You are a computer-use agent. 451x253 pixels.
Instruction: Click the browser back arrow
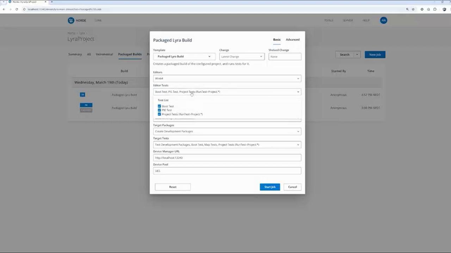coord(4,9)
